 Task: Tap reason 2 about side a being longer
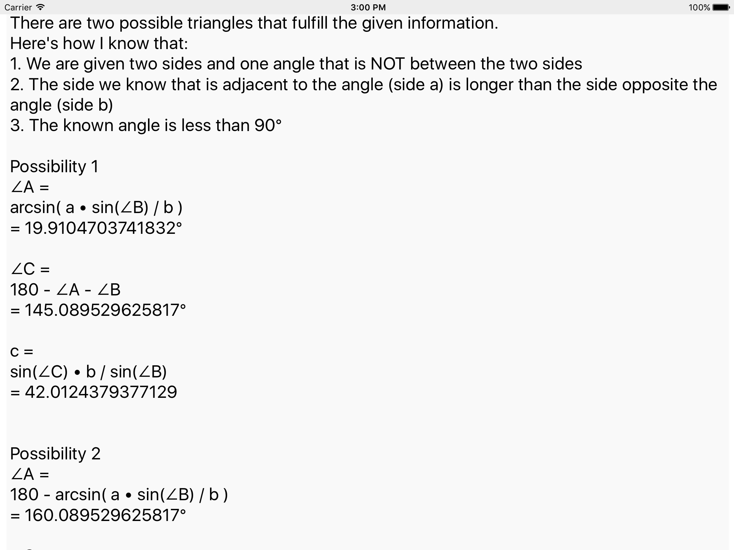point(363,85)
